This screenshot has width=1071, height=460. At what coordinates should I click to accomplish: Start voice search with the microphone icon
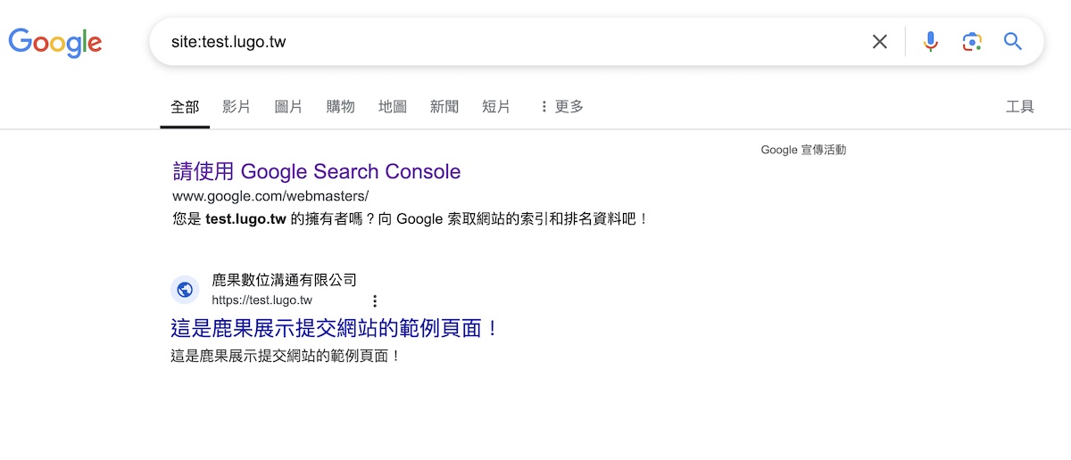pos(931,42)
